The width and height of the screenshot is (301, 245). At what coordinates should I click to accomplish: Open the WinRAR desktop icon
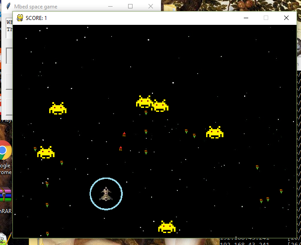[x=6, y=194]
